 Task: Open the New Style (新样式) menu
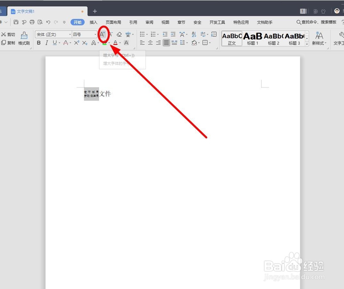pos(319,39)
